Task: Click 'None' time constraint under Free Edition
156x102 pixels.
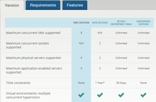Action: [81, 83]
